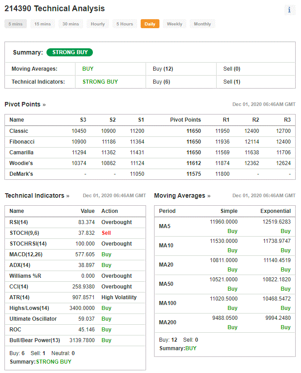Select the Camarilla pivot row name
301x373 pixels.
(21, 153)
